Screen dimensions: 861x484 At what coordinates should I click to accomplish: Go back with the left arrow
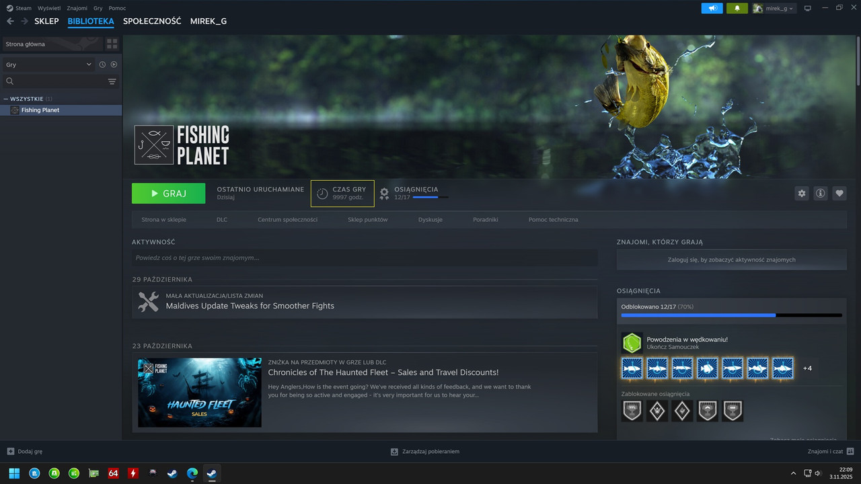click(x=10, y=22)
